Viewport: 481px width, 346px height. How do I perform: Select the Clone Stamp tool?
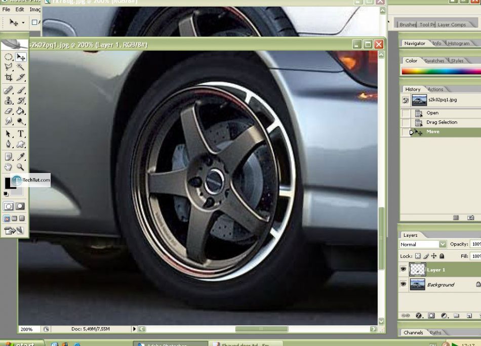point(8,101)
